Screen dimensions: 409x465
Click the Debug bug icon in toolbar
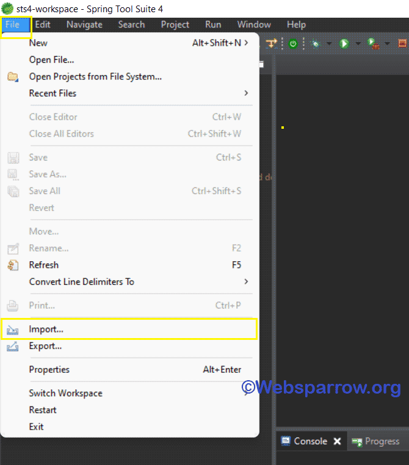[x=316, y=43]
